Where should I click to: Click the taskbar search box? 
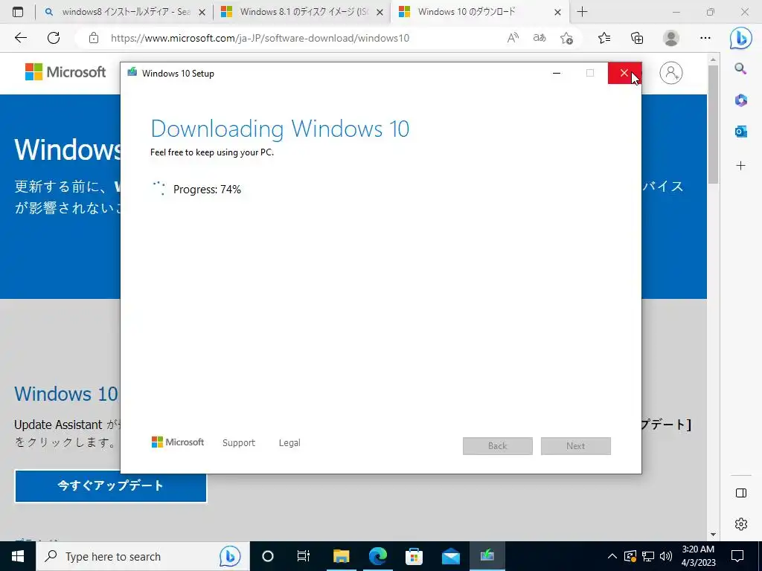[x=142, y=556]
